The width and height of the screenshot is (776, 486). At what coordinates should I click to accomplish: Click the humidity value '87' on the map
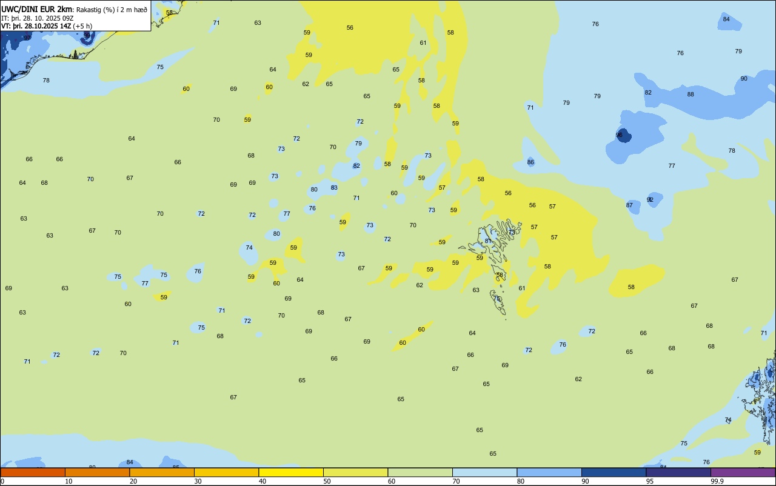pos(629,205)
